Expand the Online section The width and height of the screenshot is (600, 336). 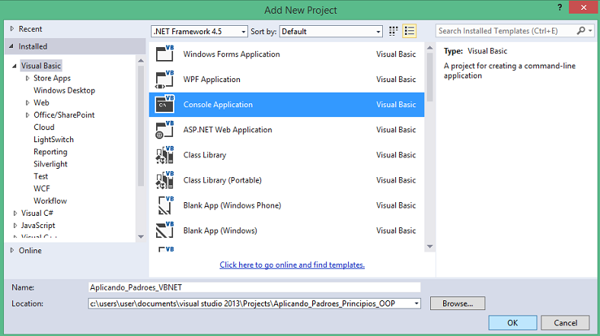click(12, 250)
